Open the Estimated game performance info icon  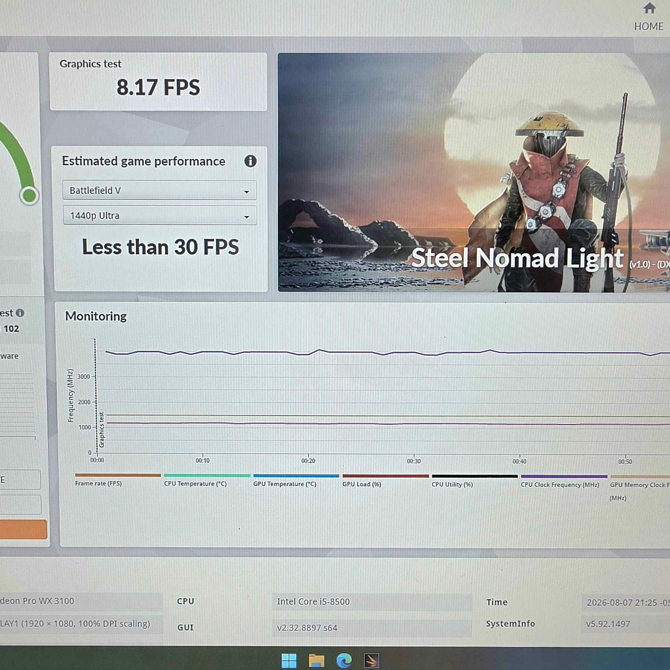(250, 161)
